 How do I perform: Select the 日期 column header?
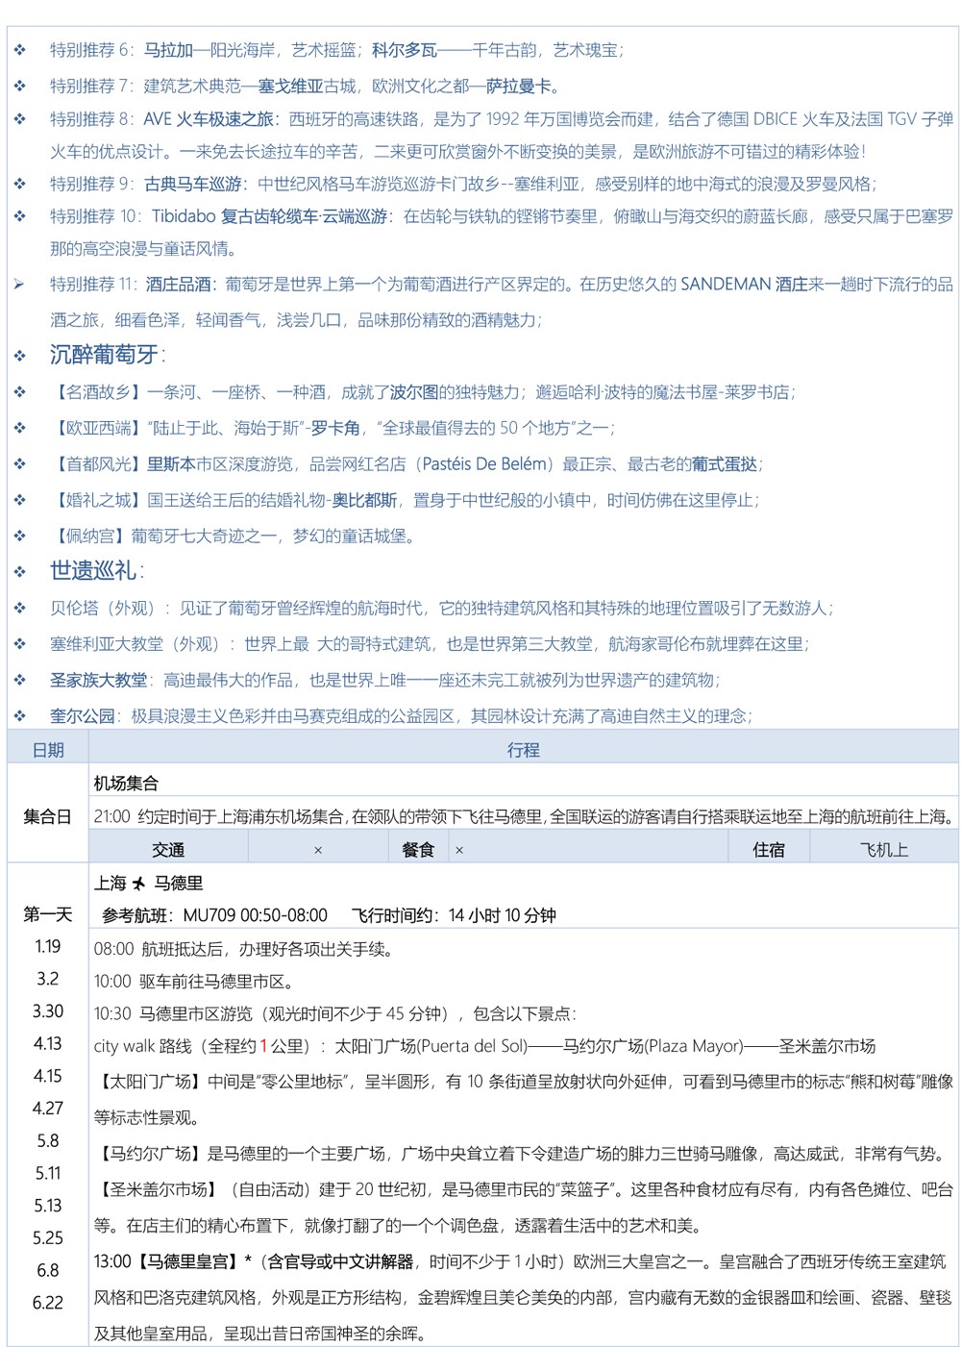coord(48,750)
